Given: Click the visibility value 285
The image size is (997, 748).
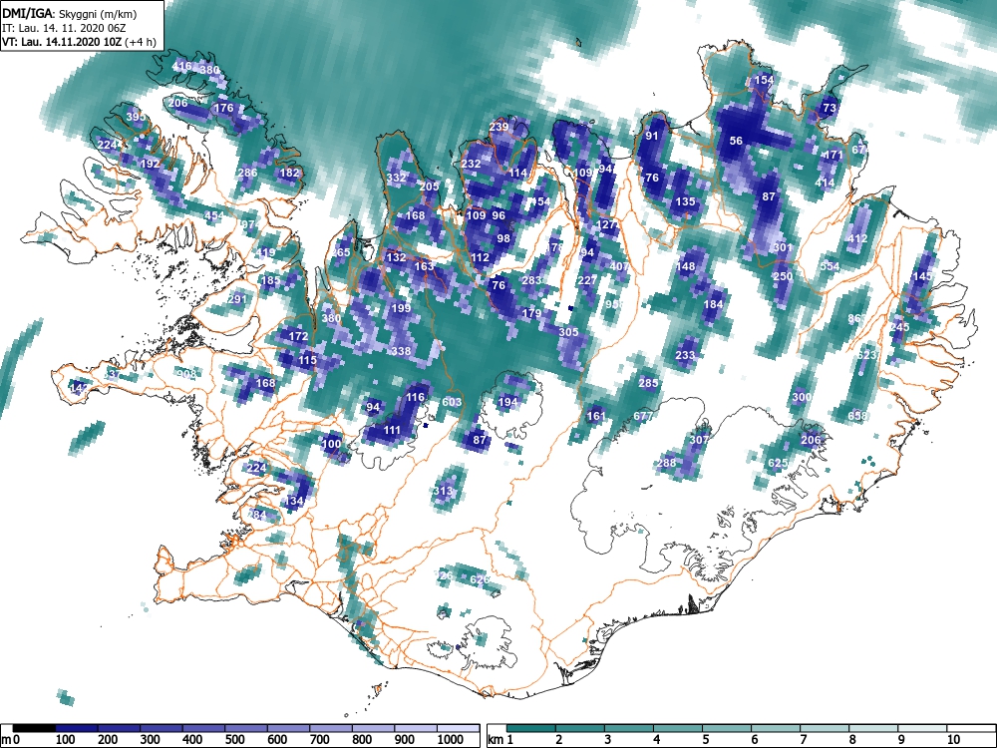Looking at the screenshot, I should (x=649, y=383).
